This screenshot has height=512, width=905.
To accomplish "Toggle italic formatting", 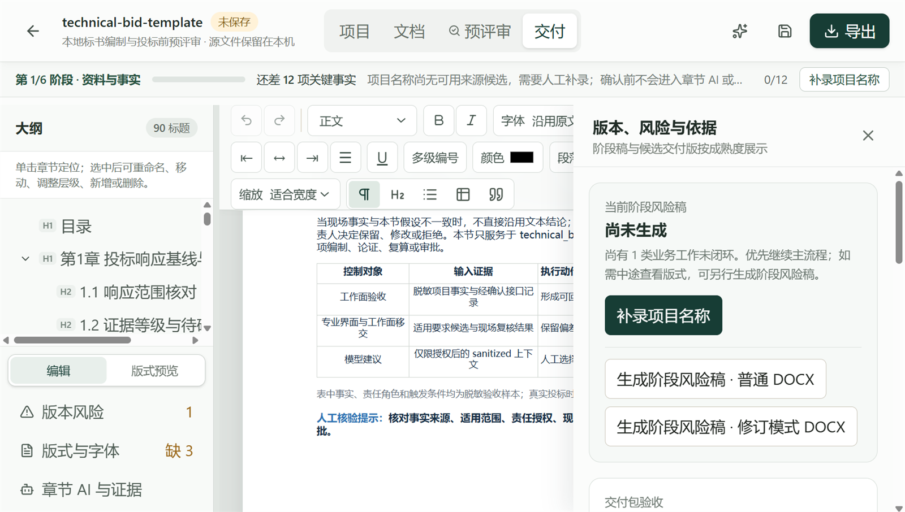I will (x=471, y=120).
